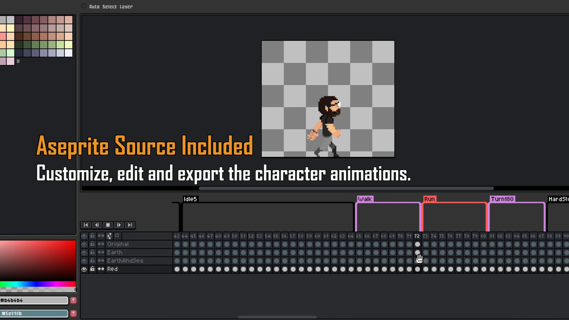Show the EarthAndSea layer via eye icon
This screenshot has width=569, height=320.
point(84,261)
